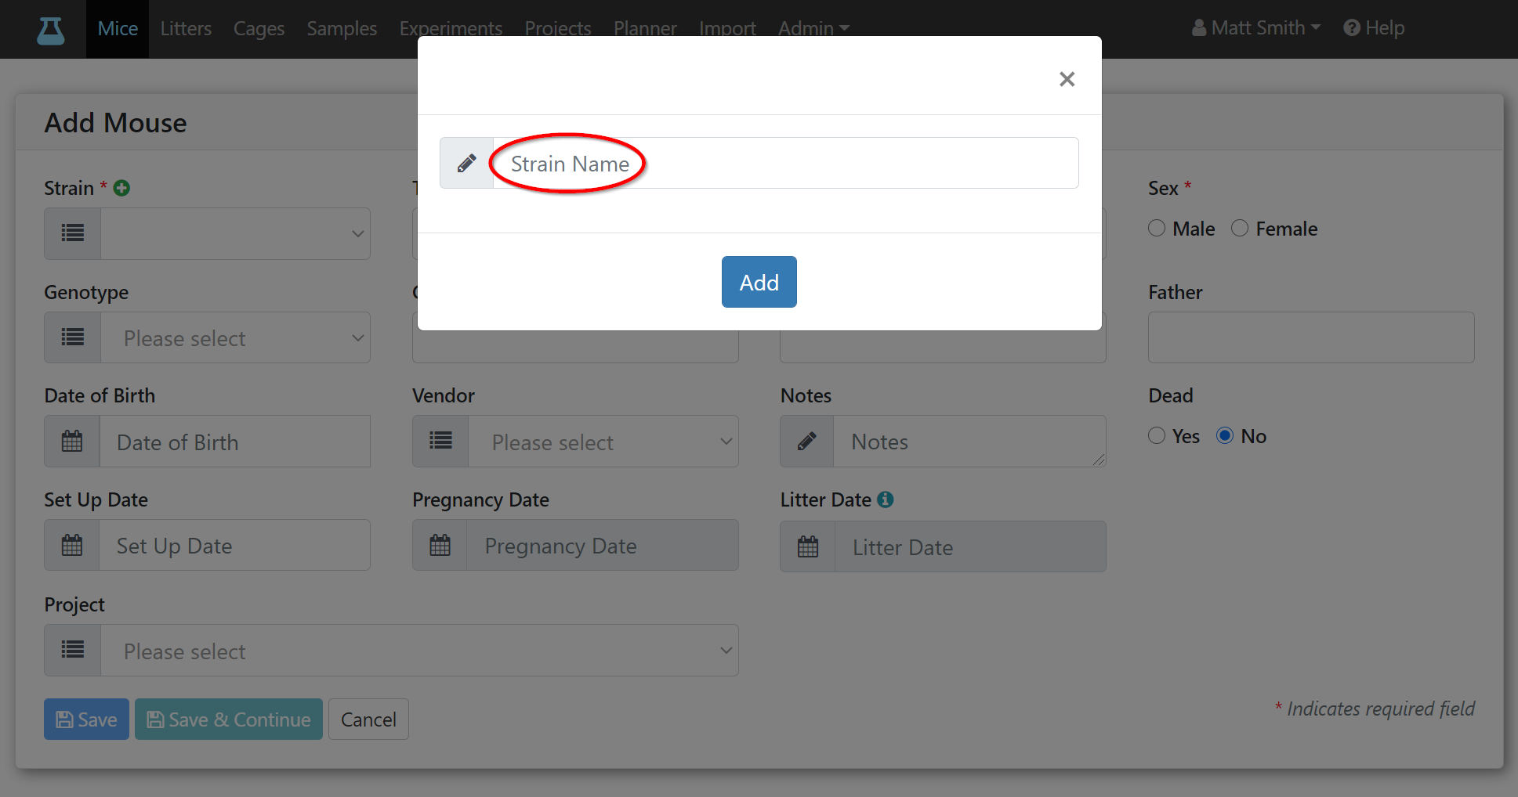
Task: Go to the Litters tab
Action: point(186,28)
